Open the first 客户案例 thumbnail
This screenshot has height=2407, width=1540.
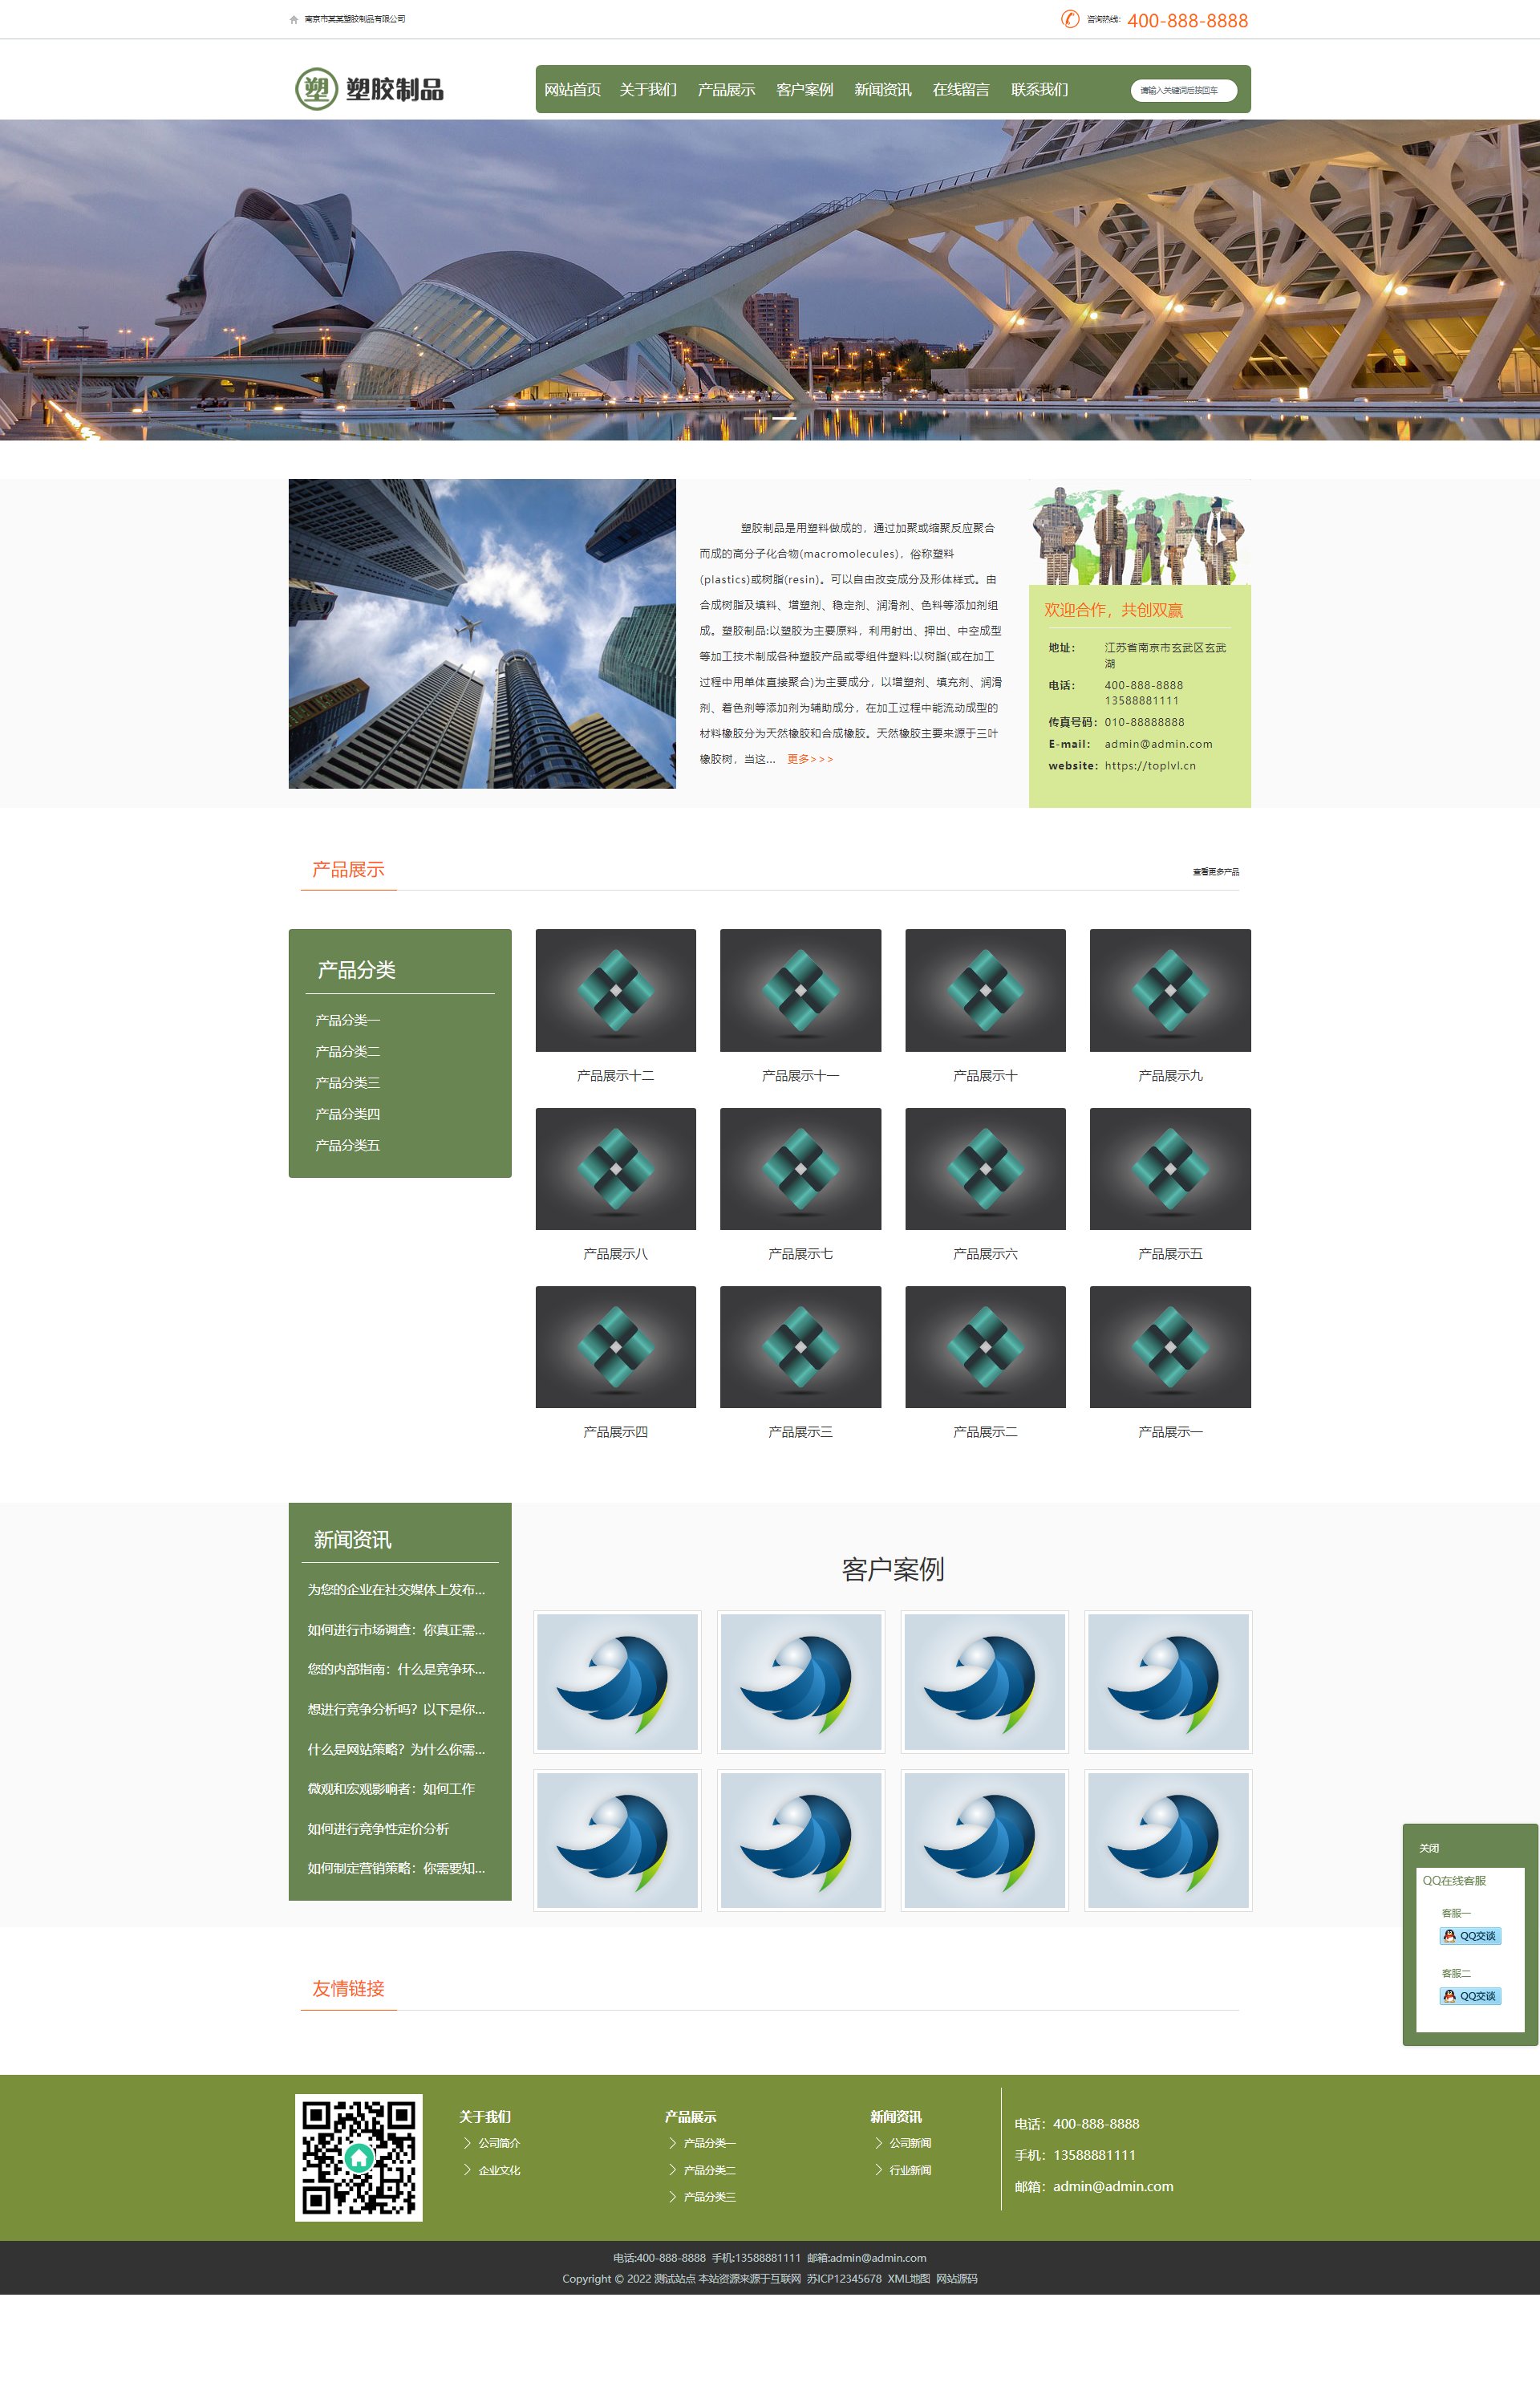point(617,1681)
